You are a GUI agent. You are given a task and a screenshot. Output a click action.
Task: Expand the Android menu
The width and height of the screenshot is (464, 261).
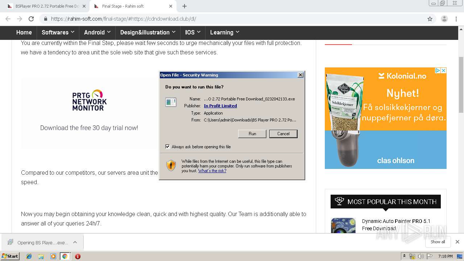[x=97, y=32]
